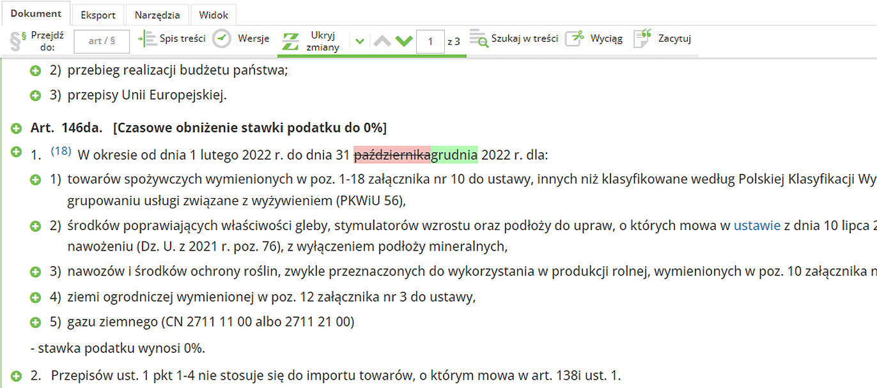Expand the plus icon beside Art. 146da
Screen dimensions: 877x388
pos(16,128)
